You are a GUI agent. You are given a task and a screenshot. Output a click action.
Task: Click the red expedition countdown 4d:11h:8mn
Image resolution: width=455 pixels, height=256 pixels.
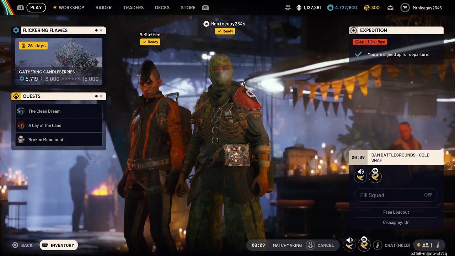(x=370, y=42)
